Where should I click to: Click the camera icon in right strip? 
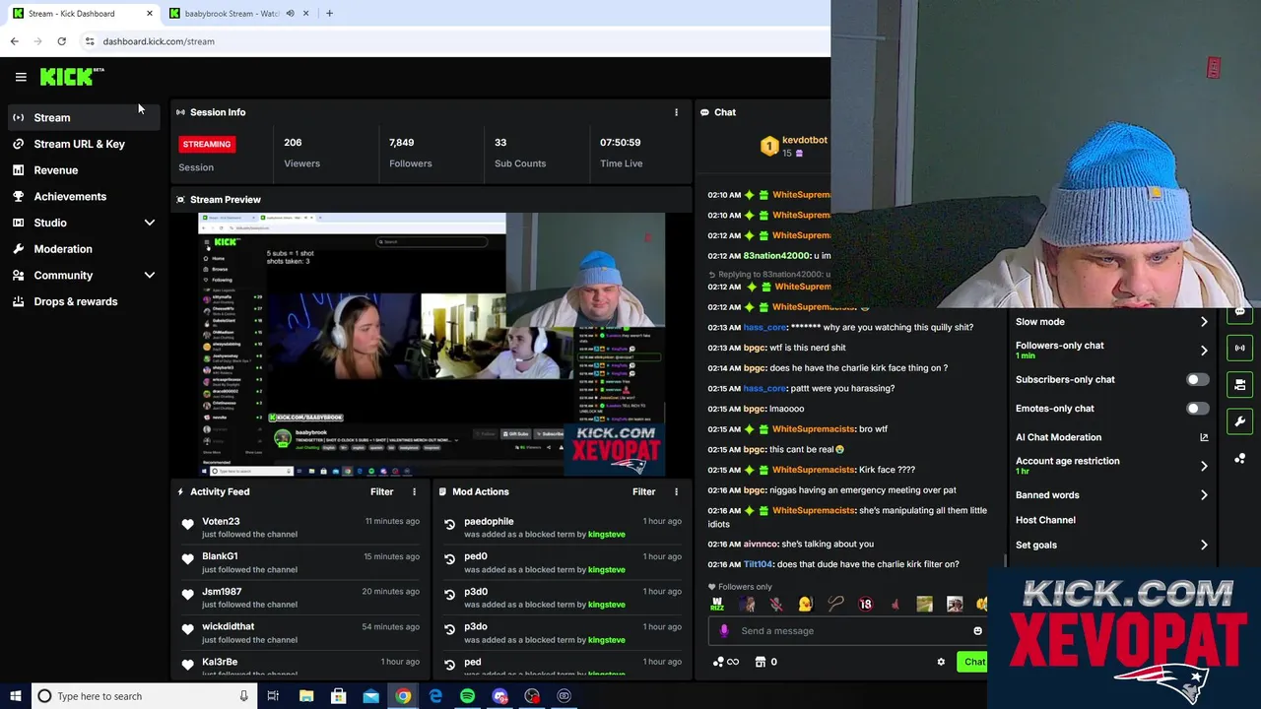pyautogui.click(x=1240, y=384)
